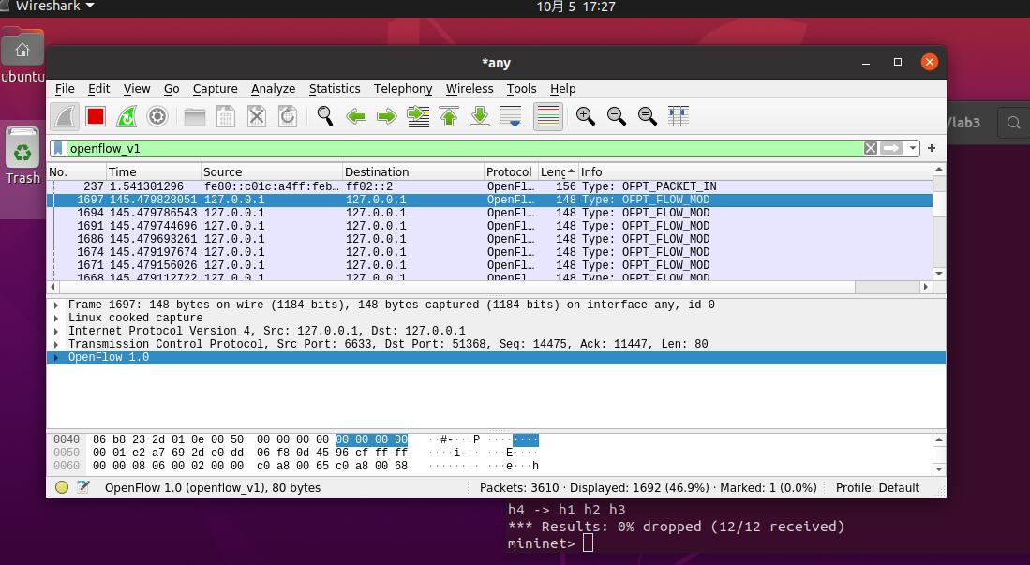Sort packets by Info column

click(x=754, y=172)
